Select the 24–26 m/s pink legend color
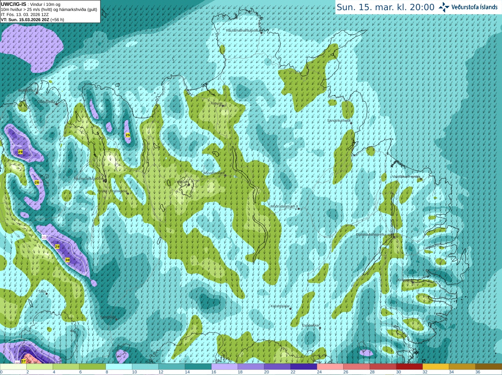This screenshot has height=375, width=502. tap(330, 367)
